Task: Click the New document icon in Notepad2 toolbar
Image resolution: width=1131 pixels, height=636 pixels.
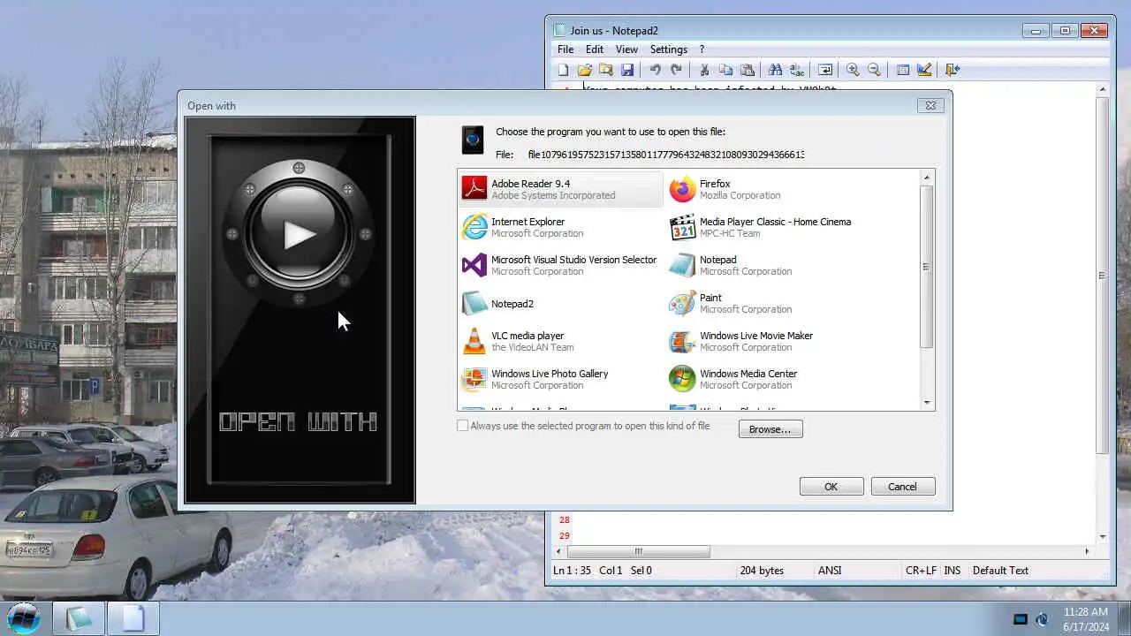Action: point(564,70)
